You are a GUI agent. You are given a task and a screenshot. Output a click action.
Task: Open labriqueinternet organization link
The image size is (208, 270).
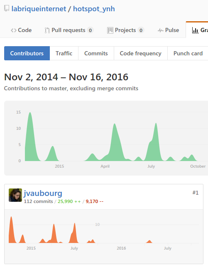(x=39, y=9)
